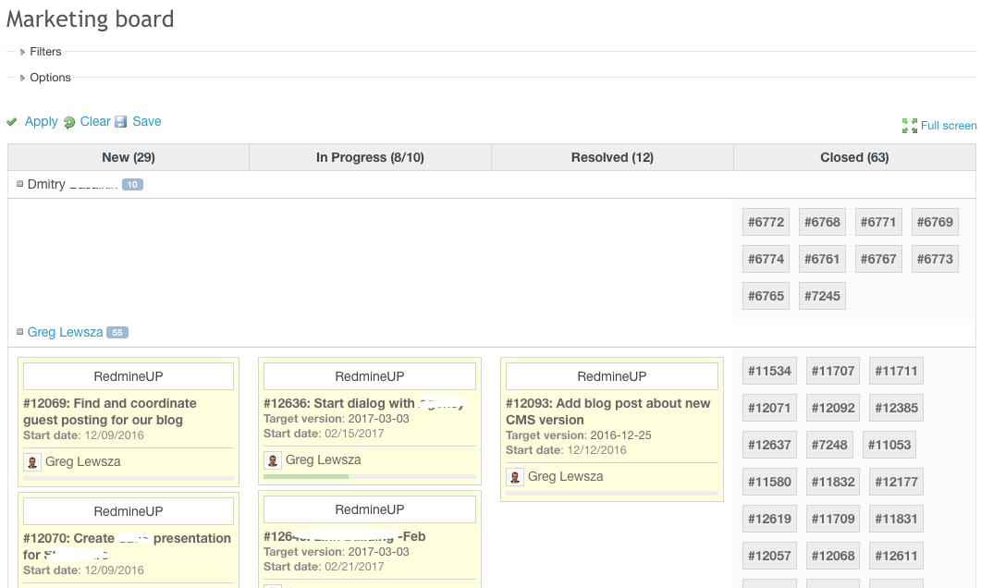The height and width of the screenshot is (588, 981).
Task: Open the Apply link
Action: click(x=41, y=121)
